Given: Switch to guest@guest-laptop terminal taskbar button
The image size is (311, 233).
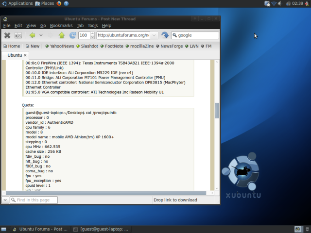Looking at the screenshot, I should (x=101, y=229).
